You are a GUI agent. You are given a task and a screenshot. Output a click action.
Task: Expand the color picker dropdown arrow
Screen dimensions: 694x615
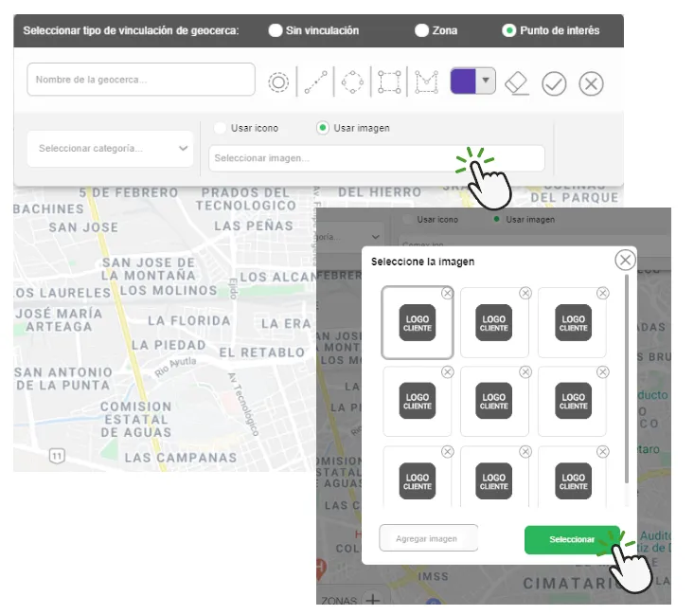click(x=486, y=81)
